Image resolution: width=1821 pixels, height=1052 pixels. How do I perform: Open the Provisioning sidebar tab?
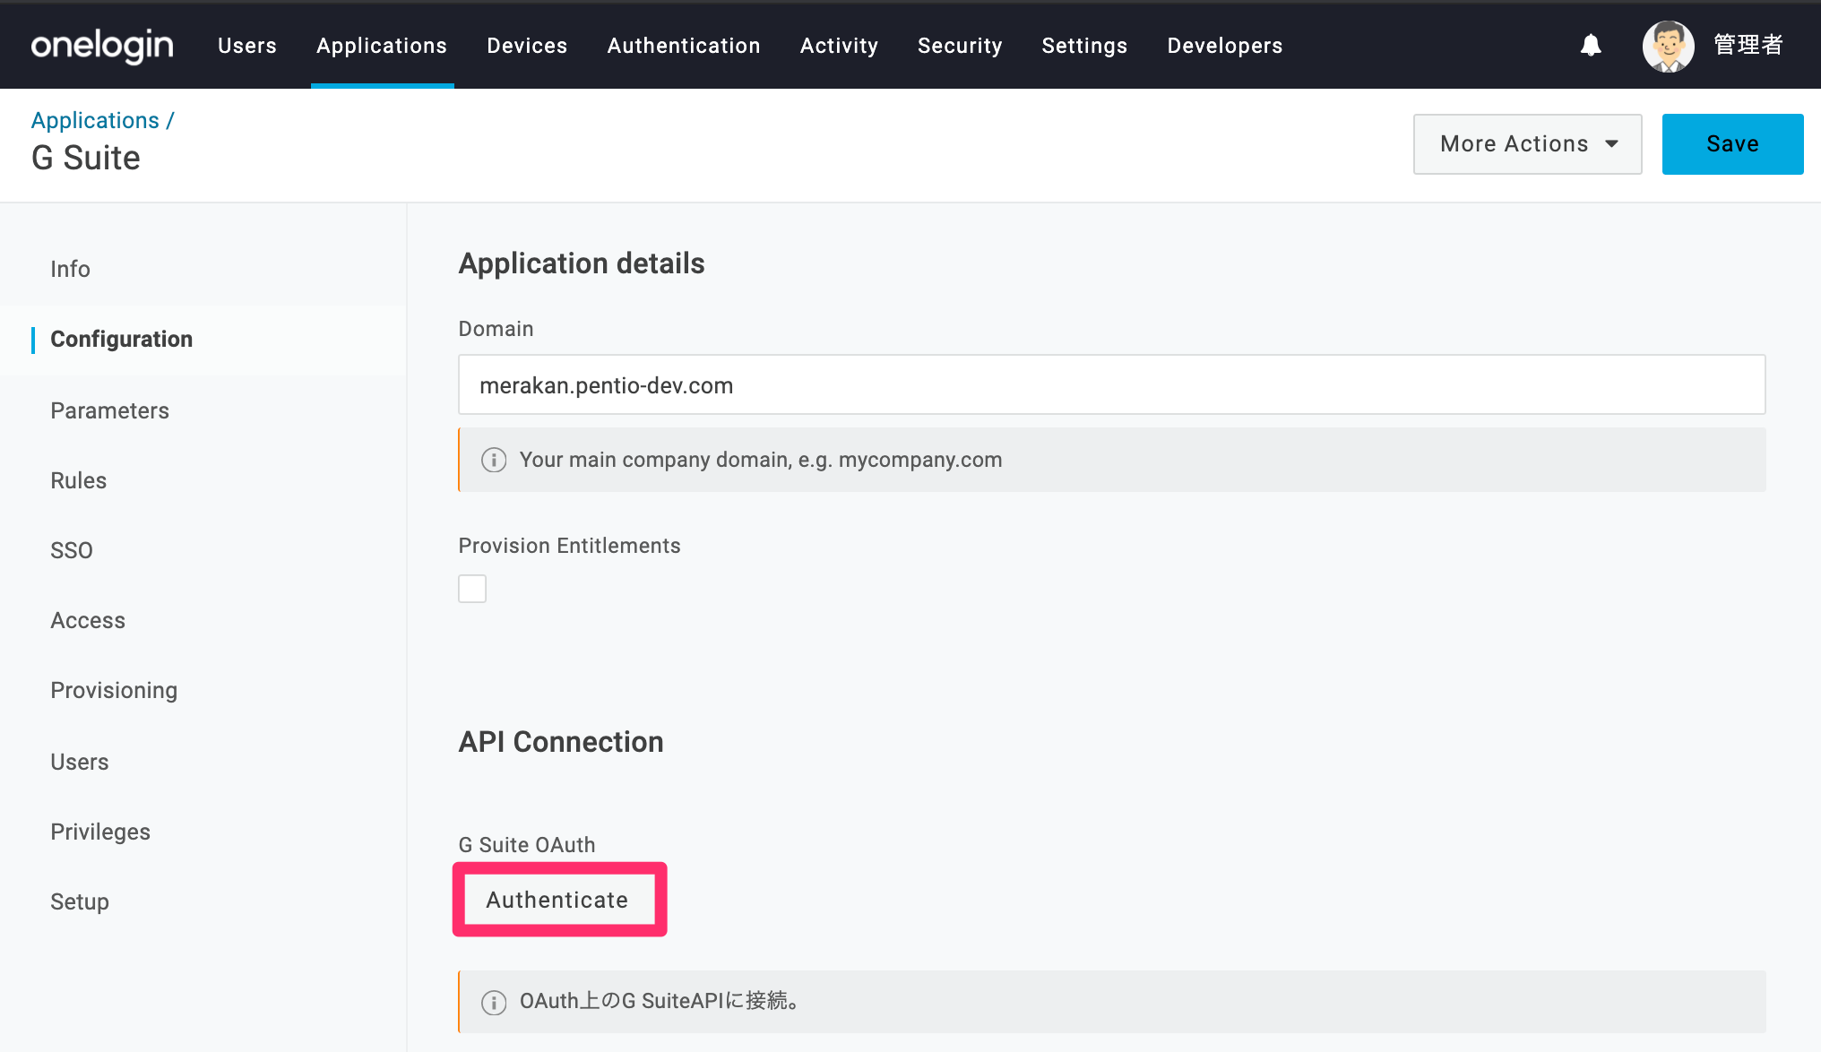114,690
